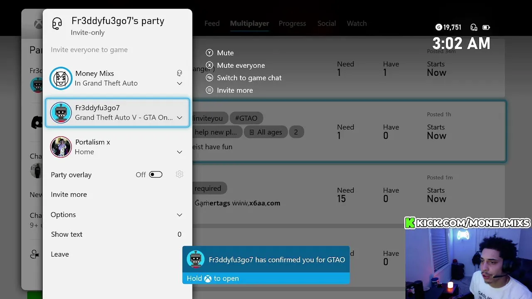Click Fr3ddyfu3go7's party title
The width and height of the screenshot is (532, 299).
coord(118,21)
